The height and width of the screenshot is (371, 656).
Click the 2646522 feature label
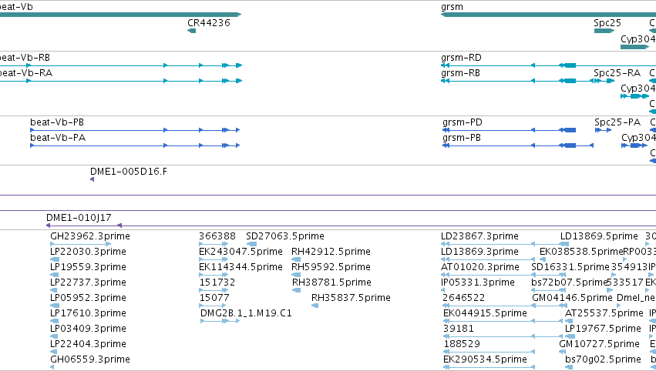pyautogui.click(x=463, y=298)
